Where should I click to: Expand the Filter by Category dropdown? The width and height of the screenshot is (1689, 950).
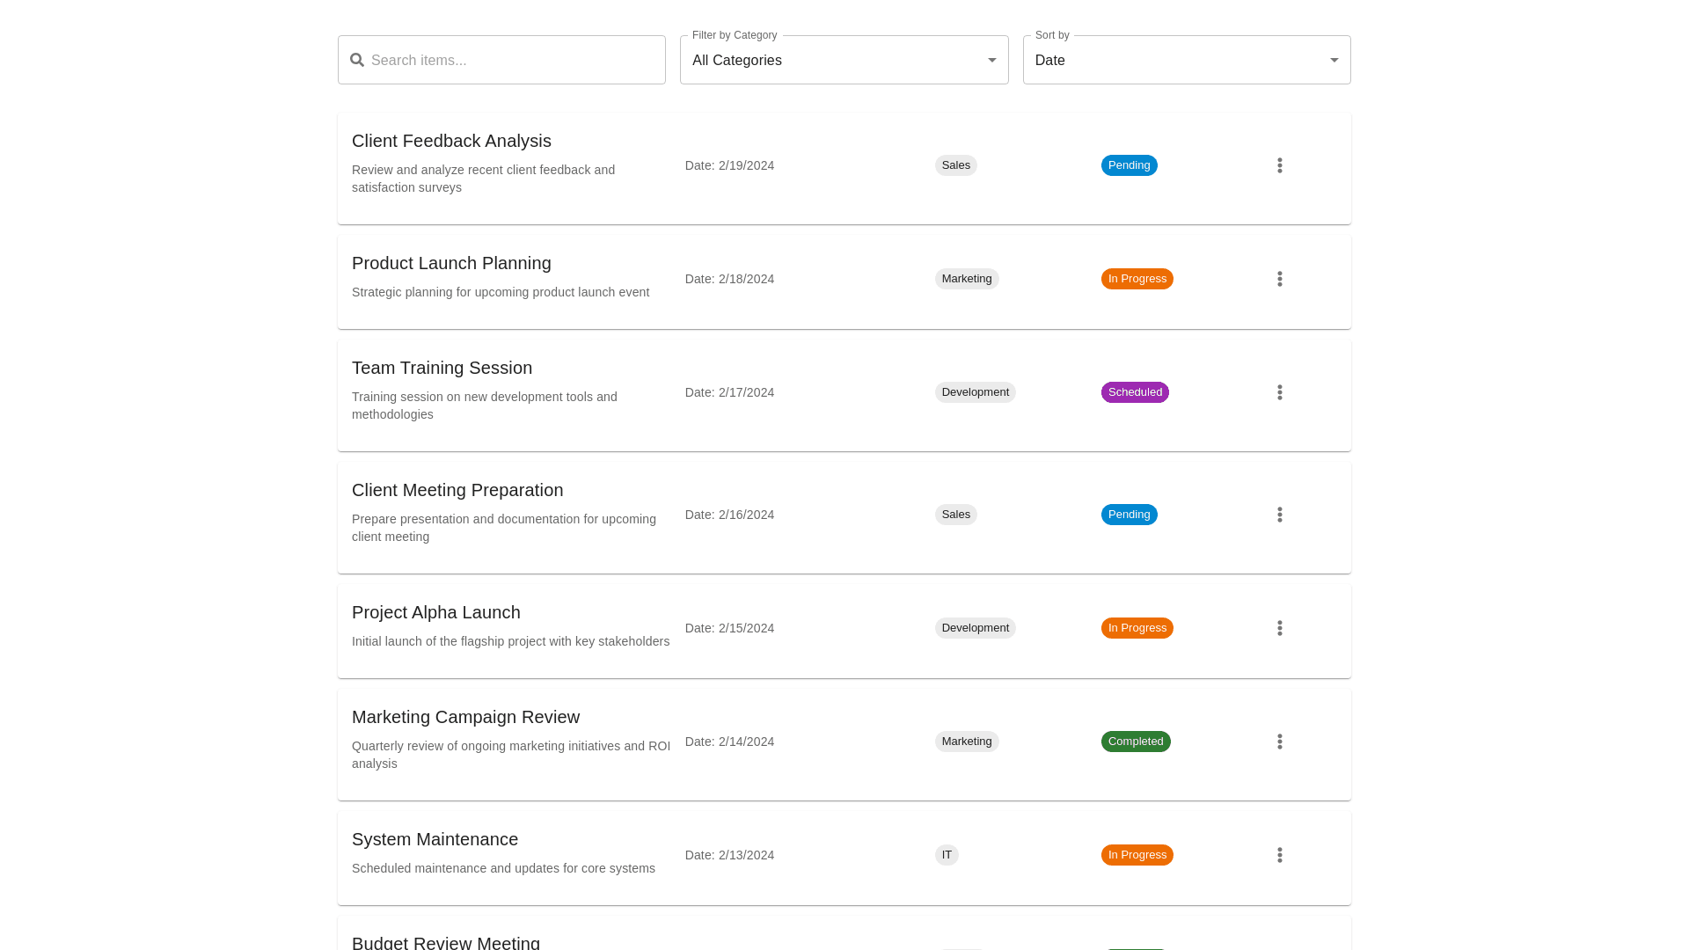click(843, 60)
